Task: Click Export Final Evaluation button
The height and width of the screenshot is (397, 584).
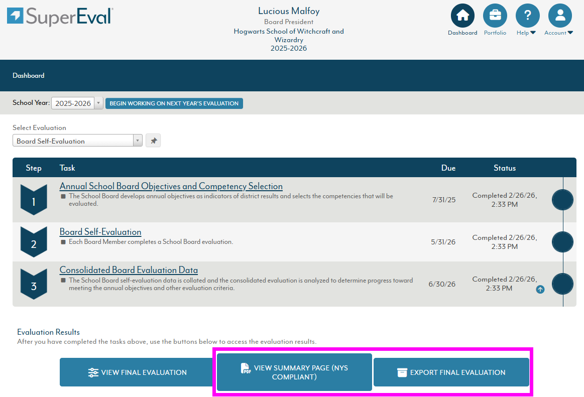Action: 451,372
